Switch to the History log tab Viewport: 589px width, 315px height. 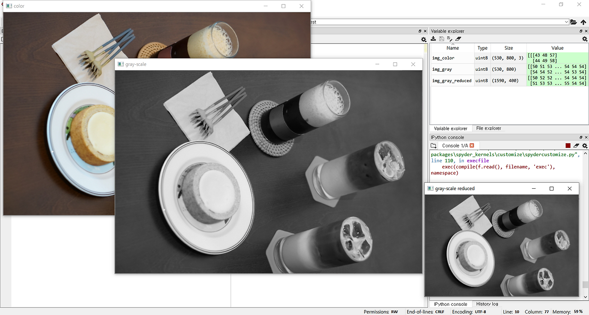[486, 304]
